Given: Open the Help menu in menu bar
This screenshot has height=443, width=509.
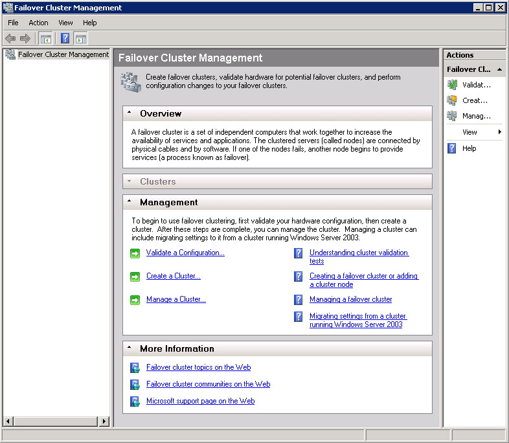Looking at the screenshot, I should coord(89,23).
